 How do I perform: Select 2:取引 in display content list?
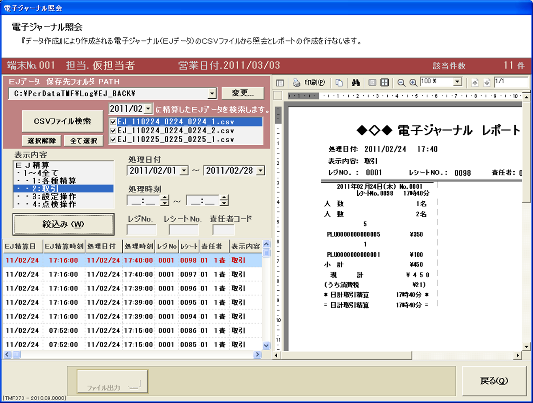(63, 189)
